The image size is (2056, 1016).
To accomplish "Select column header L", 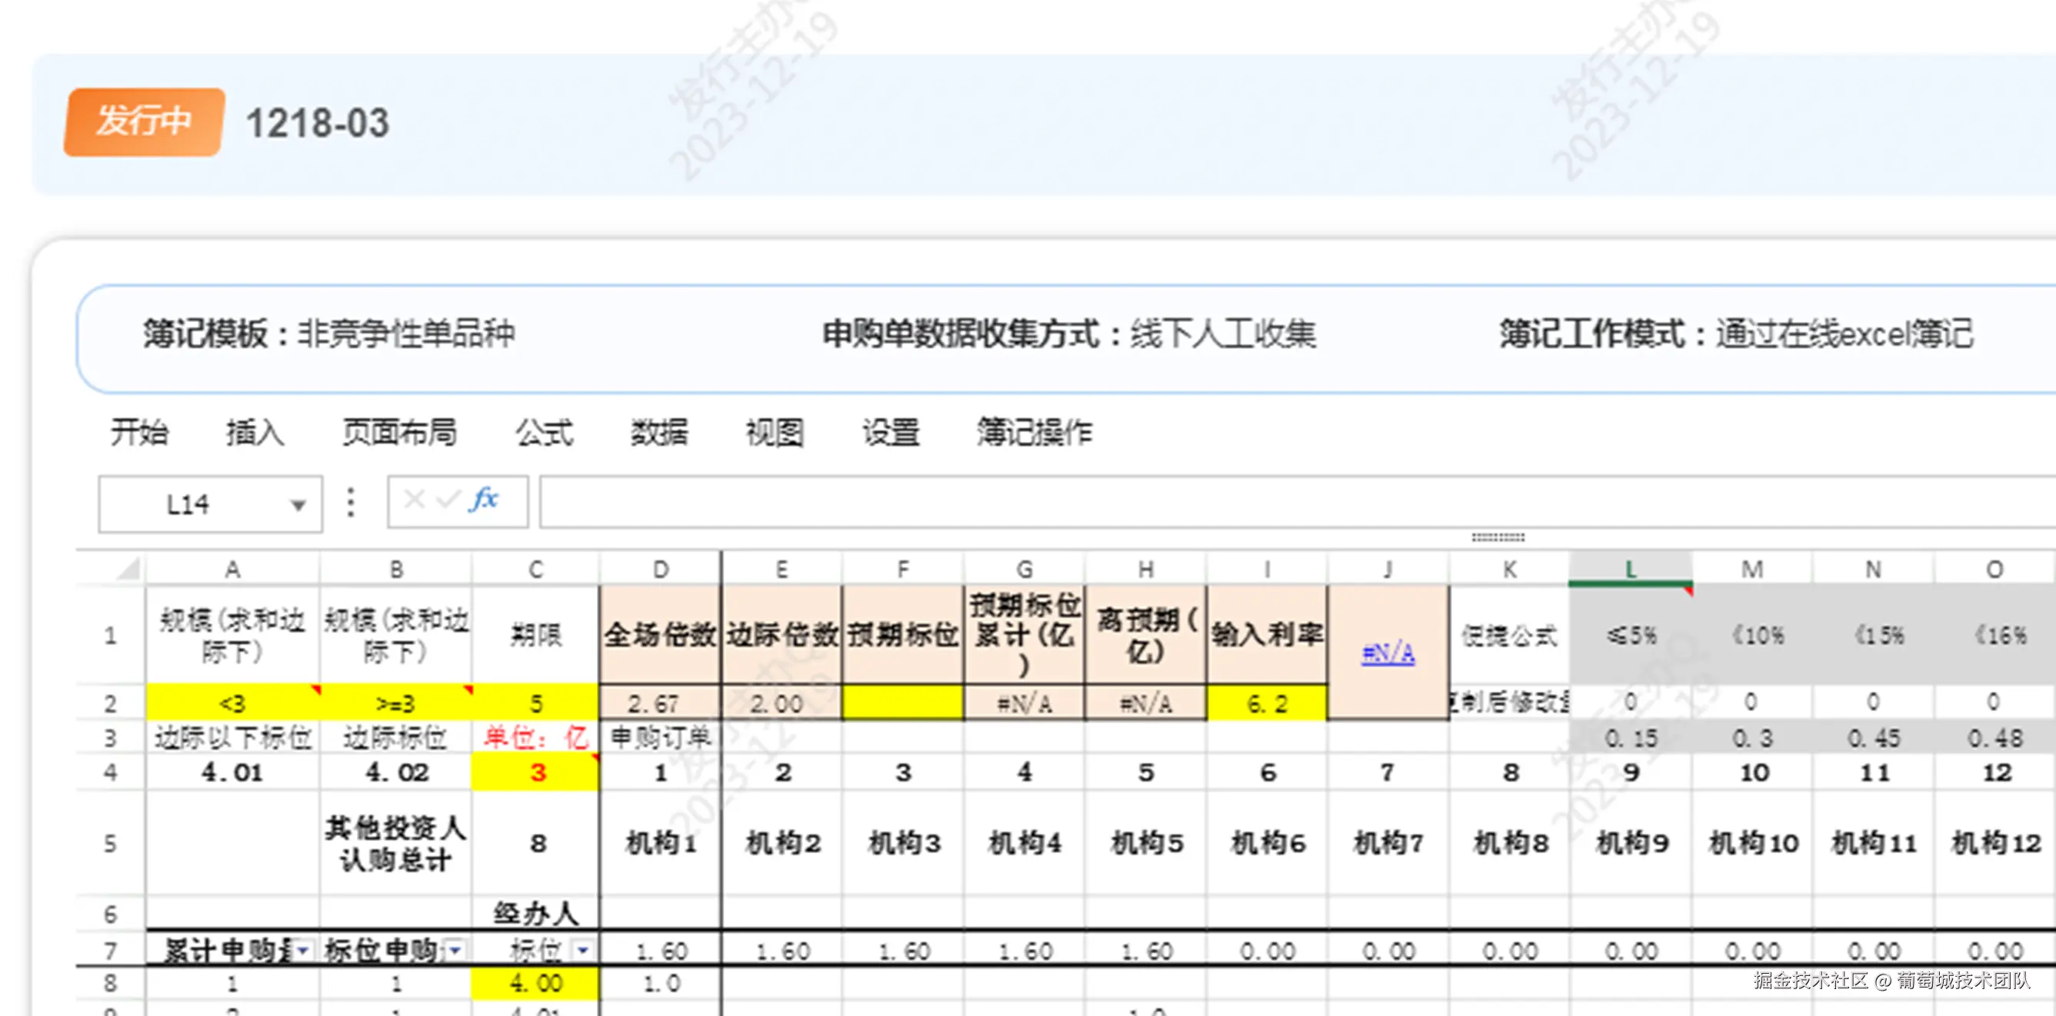I will pos(1630,569).
